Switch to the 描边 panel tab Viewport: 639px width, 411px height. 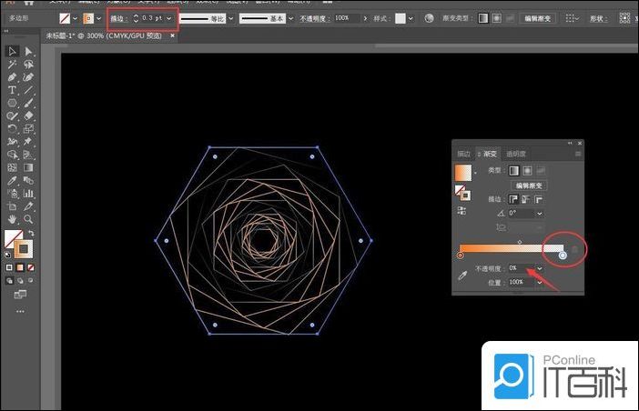(x=463, y=154)
